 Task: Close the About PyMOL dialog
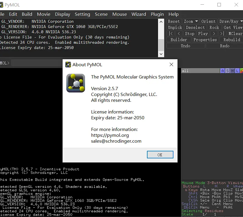point(171,64)
